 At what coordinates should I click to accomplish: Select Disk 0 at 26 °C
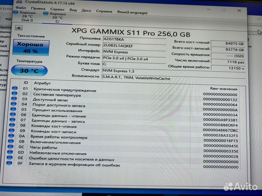pyautogui.click(x=25, y=16)
